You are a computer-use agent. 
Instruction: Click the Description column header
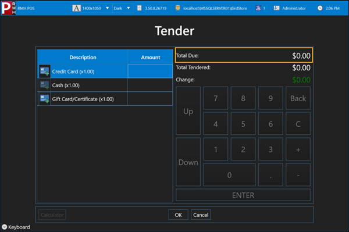click(x=83, y=58)
